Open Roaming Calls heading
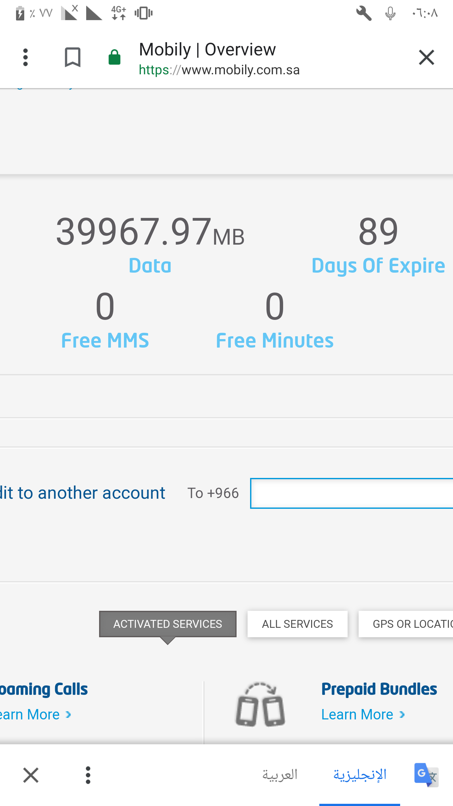453x806 pixels. click(44, 690)
